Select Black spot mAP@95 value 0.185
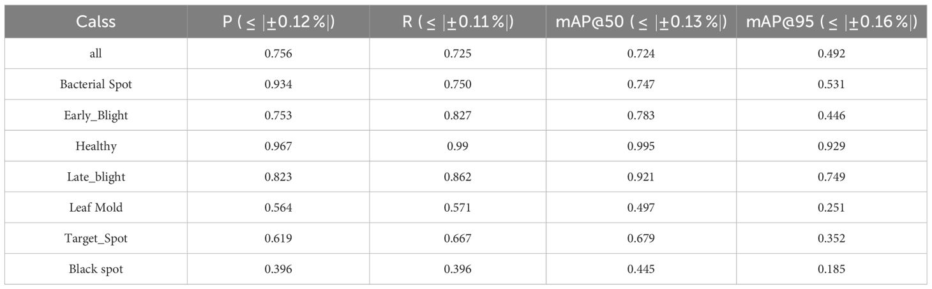The height and width of the screenshot is (289, 932). (831, 269)
